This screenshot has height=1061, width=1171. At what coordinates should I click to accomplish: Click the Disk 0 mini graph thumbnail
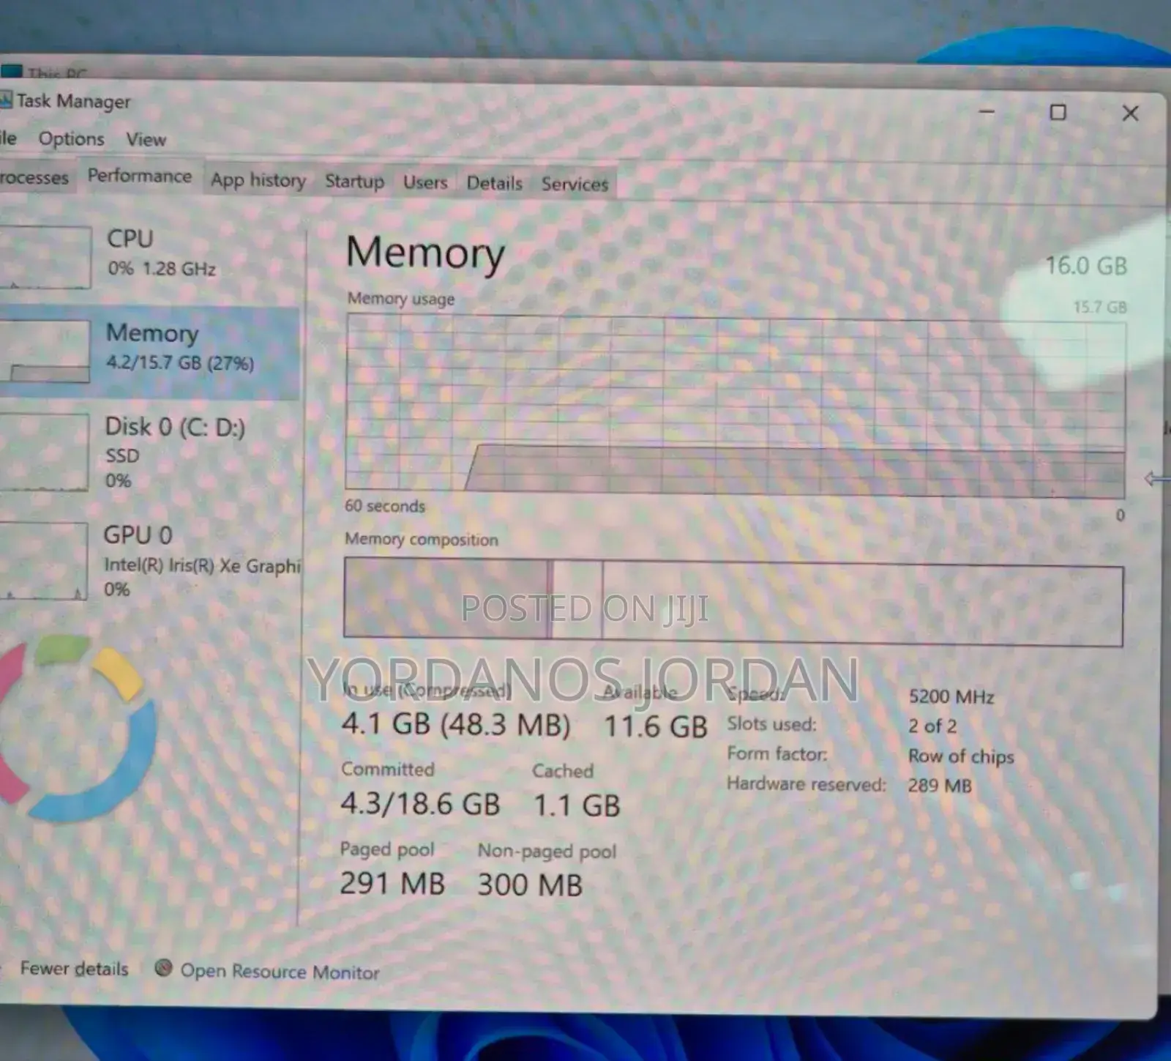(44, 452)
